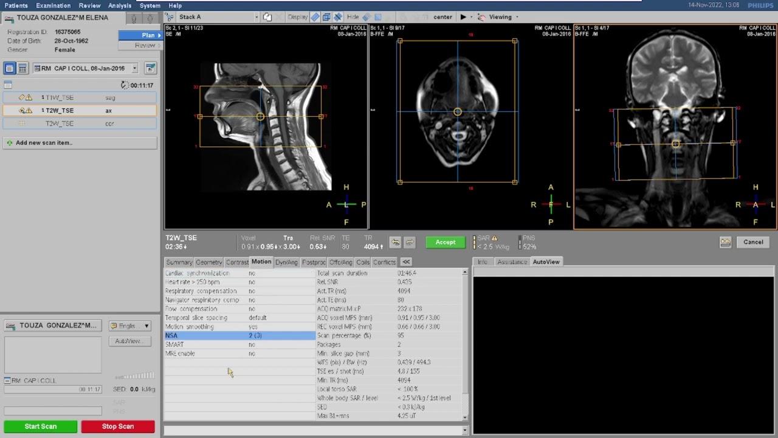Switch to the Contrast parameter tab
The image size is (778, 438).
[237, 262]
